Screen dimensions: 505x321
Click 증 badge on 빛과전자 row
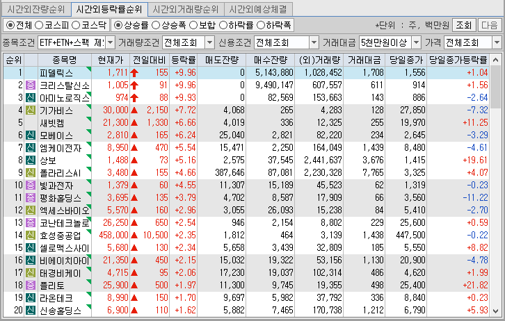(x=31, y=186)
